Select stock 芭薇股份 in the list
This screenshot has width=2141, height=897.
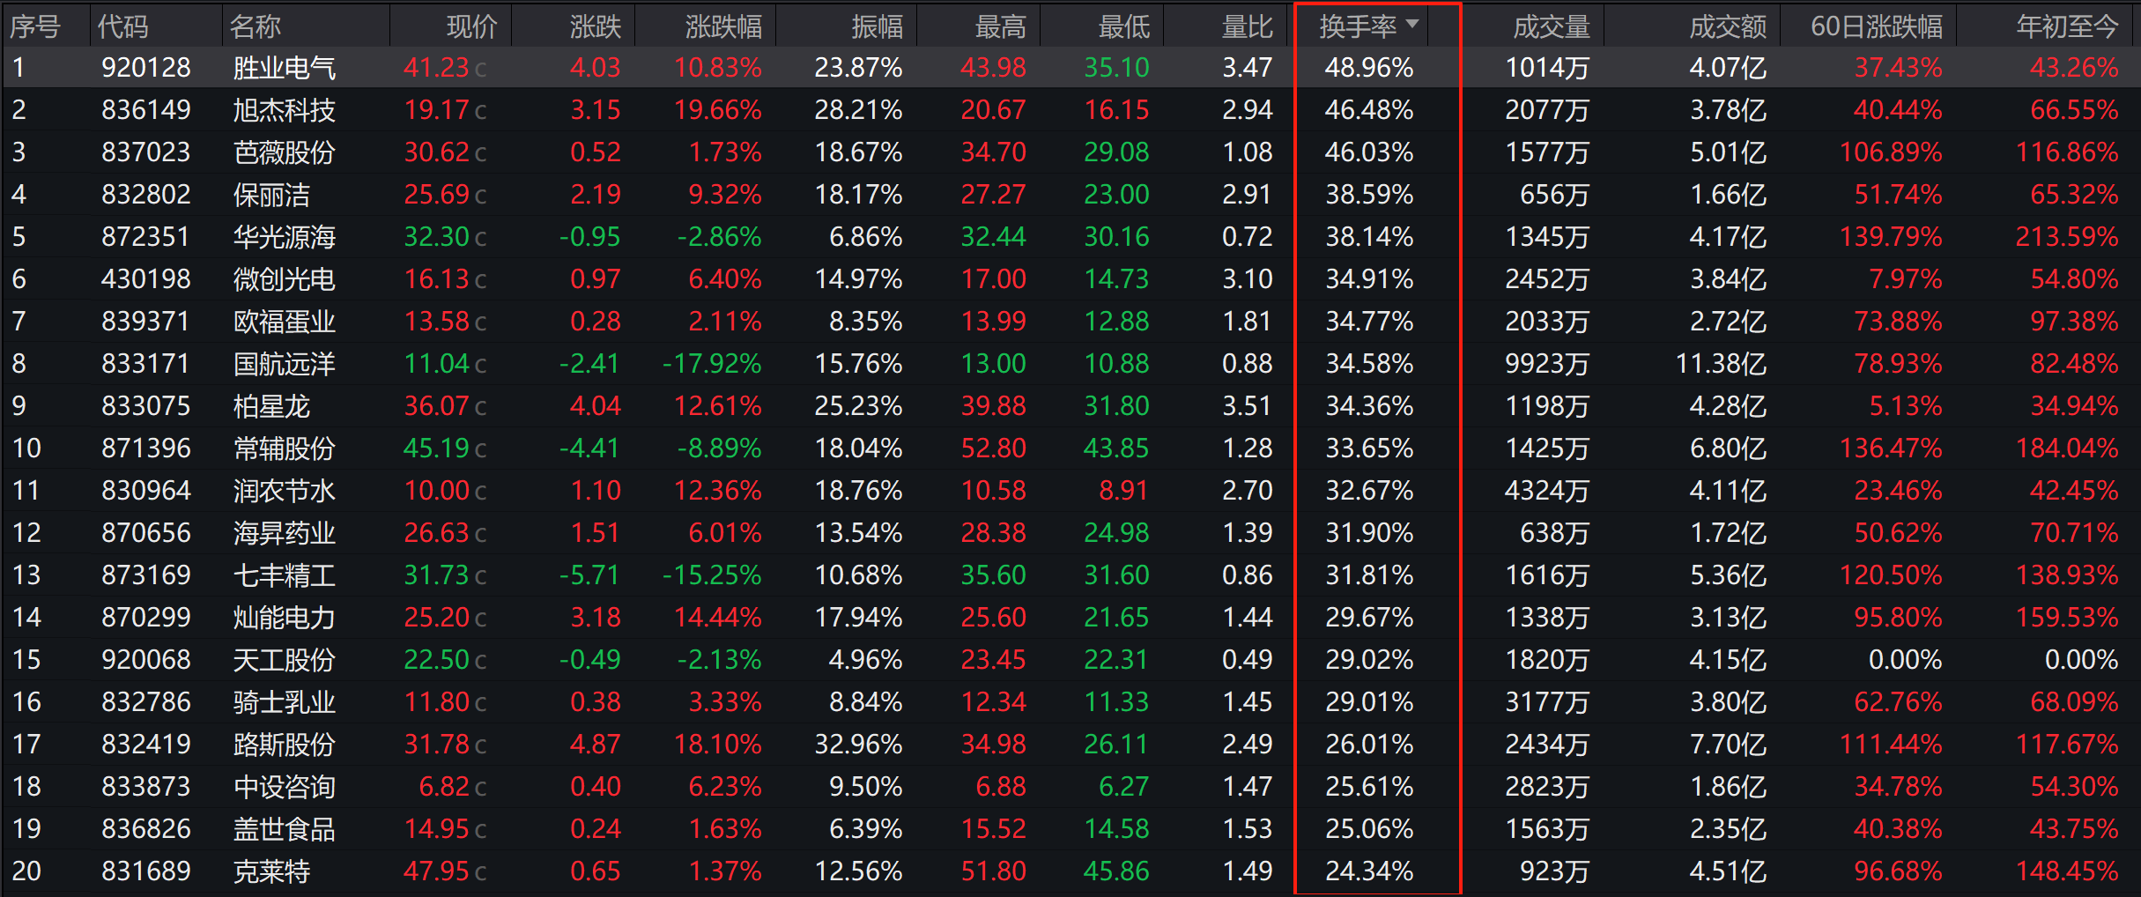point(284,152)
